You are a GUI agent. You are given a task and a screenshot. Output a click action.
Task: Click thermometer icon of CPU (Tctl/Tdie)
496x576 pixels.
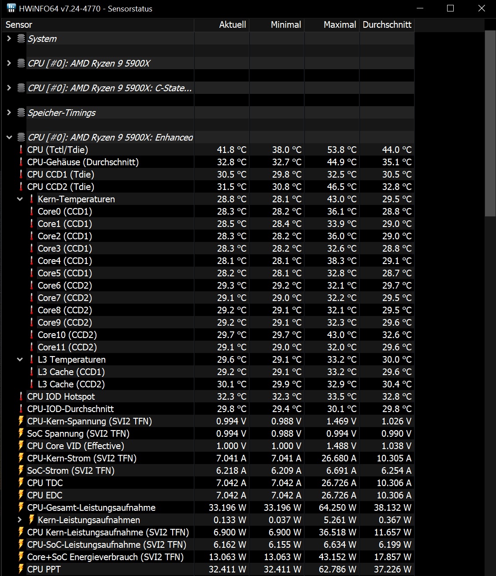tap(21, 149)
